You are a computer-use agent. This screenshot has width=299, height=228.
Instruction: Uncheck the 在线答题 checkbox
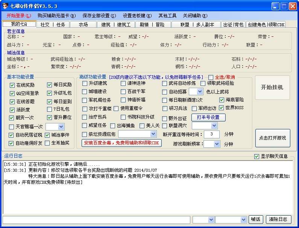click(x=12, y=102)
